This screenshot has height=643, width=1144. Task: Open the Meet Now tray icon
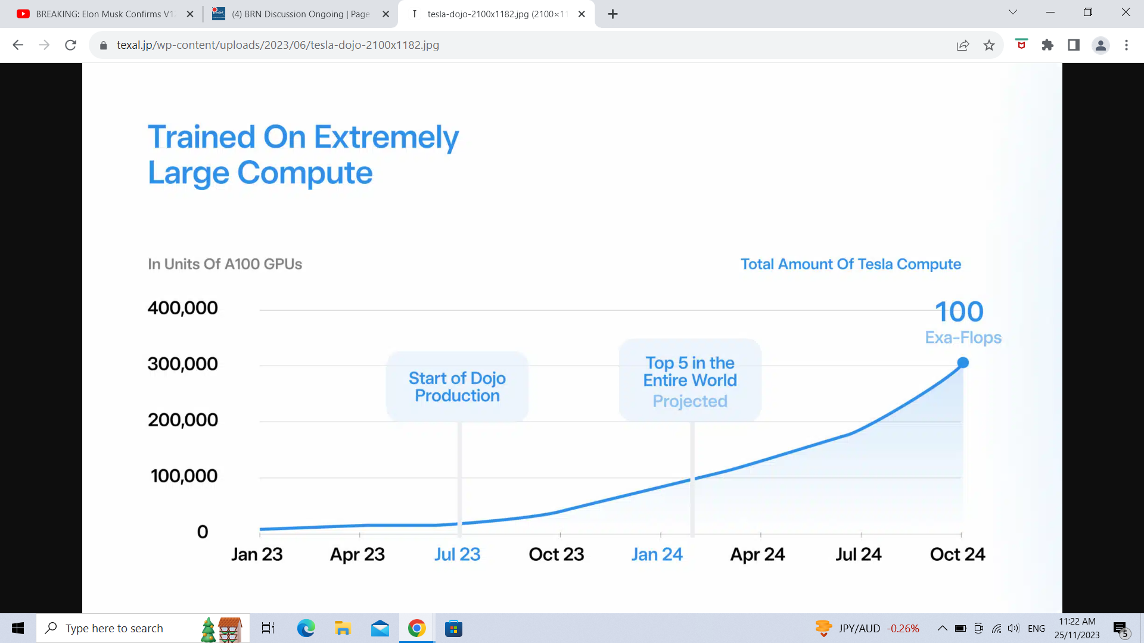click(x=978, y=628)
